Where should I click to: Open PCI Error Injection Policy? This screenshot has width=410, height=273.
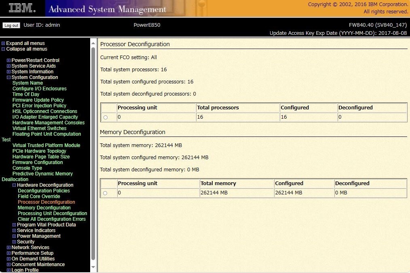40,106
